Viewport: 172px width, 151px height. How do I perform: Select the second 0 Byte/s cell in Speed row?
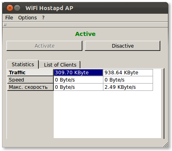coord(128,80)
